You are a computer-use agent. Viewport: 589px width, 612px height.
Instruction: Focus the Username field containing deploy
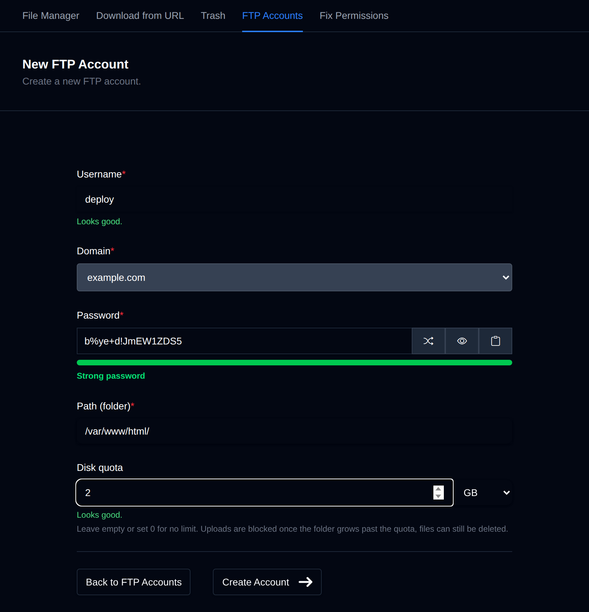[294, 199]
